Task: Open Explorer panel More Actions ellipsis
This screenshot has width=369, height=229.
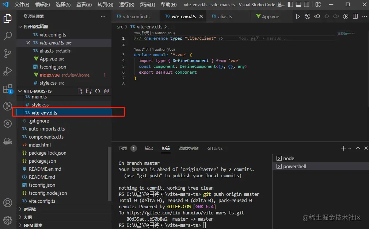Action: click(103, 16)
